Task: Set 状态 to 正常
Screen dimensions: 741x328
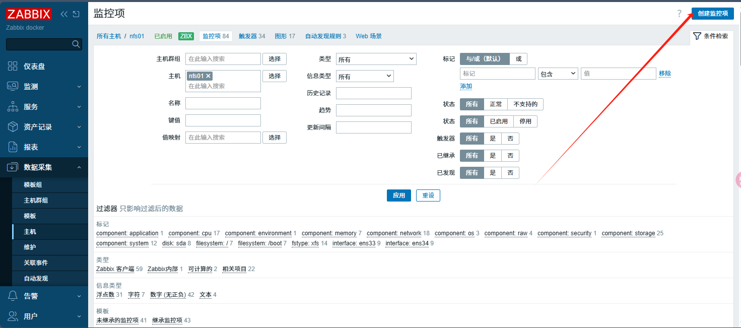Action: pos(496,104)
